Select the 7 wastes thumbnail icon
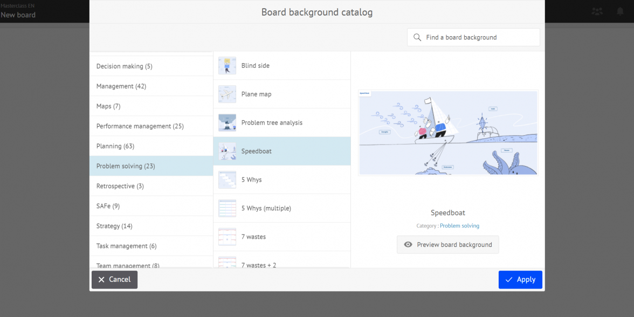The image size is (634, 317). [x=227, y=237]
